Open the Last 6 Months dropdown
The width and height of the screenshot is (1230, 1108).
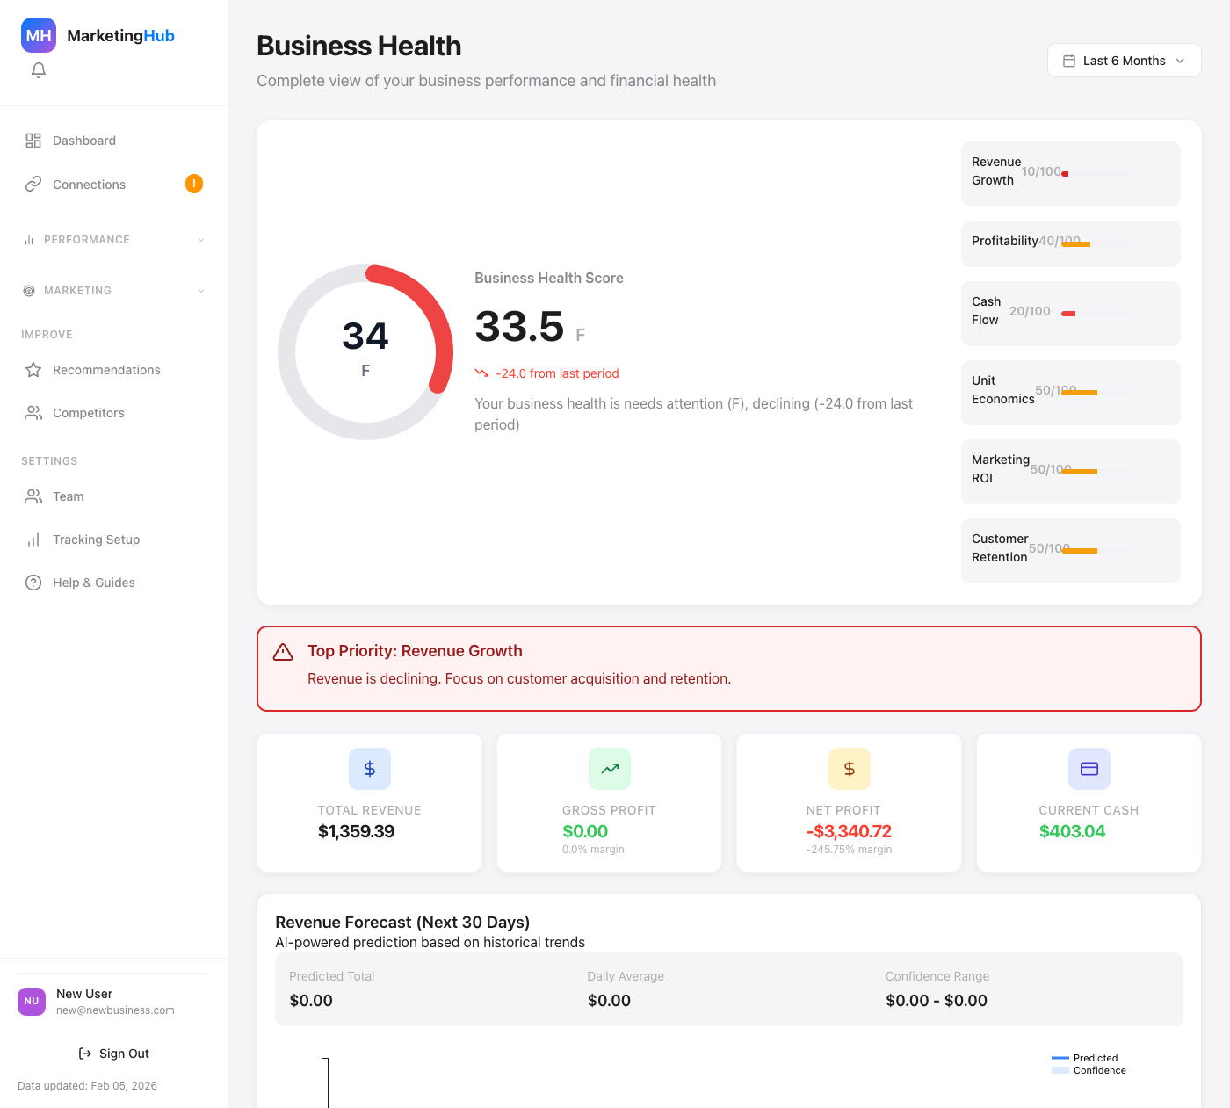[x=1124, y=60]
